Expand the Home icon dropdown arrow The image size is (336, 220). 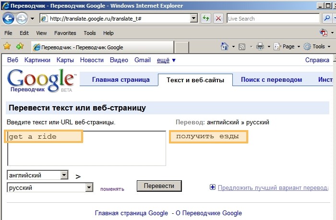click(x=233, y=46)
